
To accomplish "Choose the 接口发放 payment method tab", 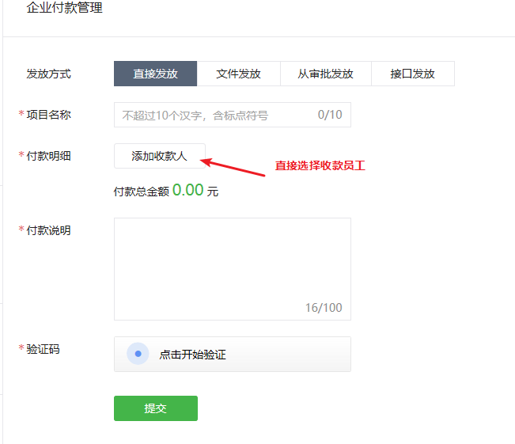I will pyautogui.click(x=412, y=74).
